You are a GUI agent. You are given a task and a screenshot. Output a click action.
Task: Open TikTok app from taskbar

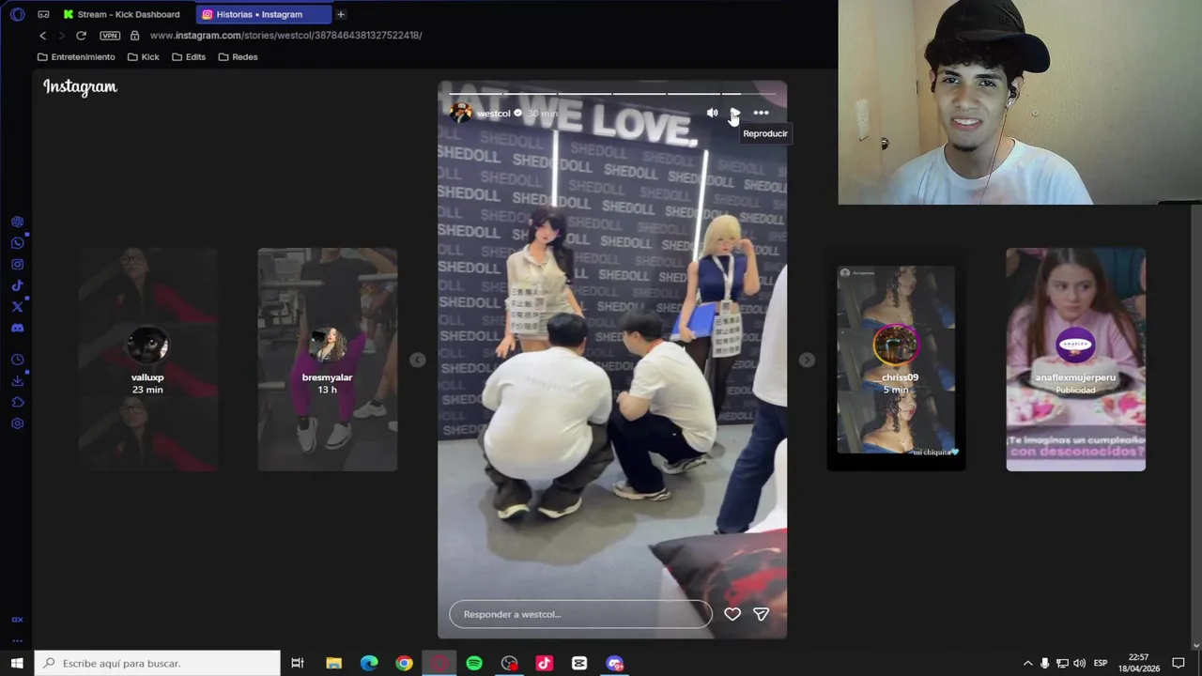click(545, 663)
